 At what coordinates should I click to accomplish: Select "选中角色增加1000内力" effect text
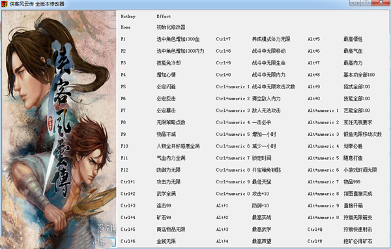coord(181,51)
